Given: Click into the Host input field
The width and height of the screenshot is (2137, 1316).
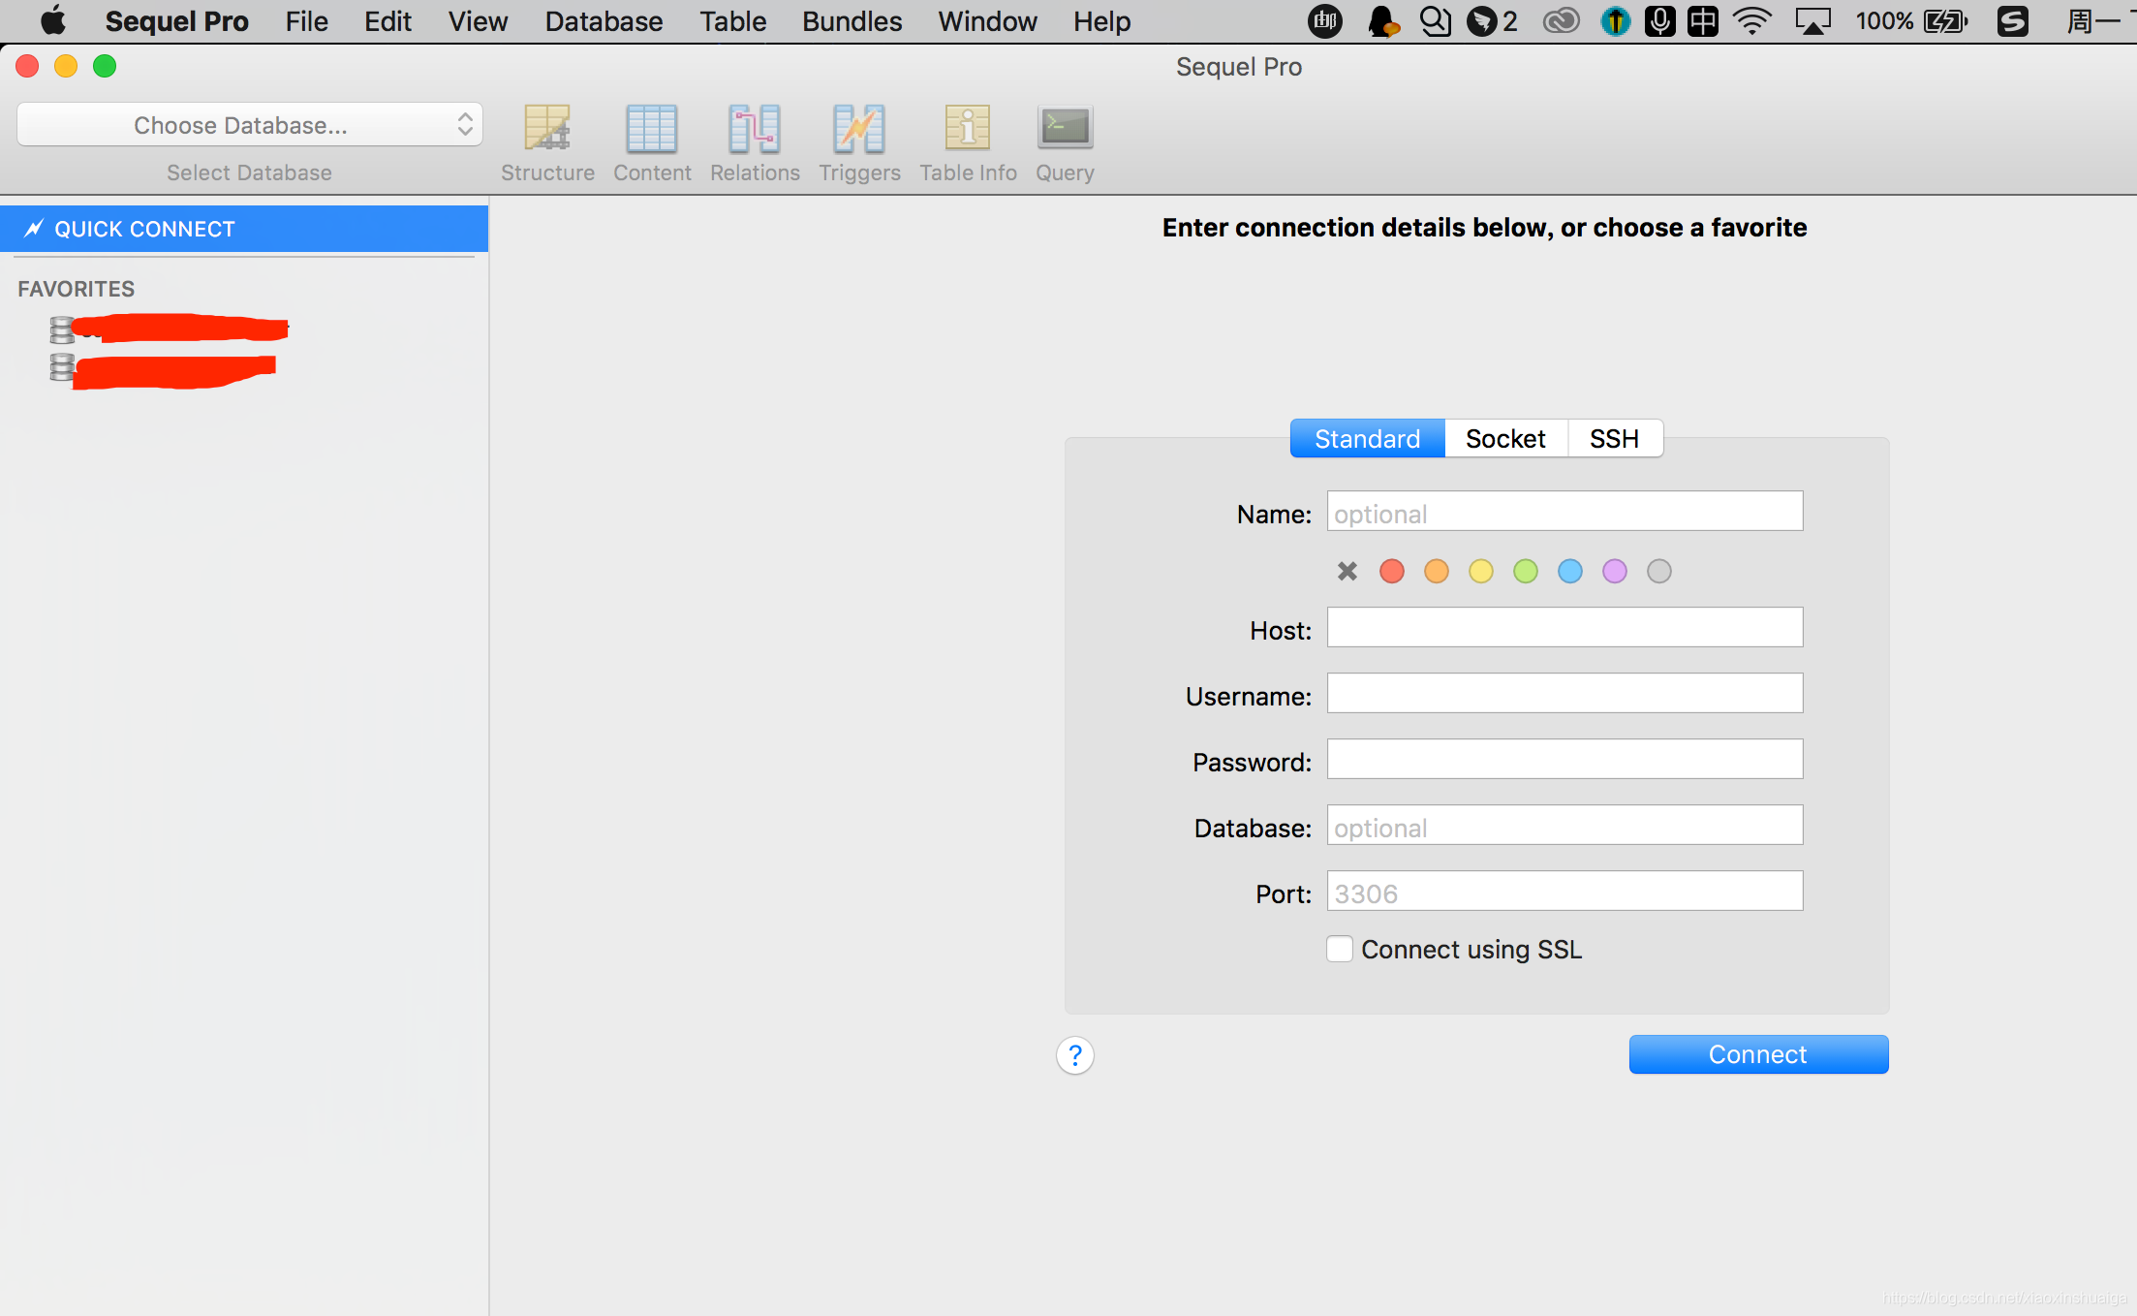Looking at the screenshot, I should tap(1564, 628).
